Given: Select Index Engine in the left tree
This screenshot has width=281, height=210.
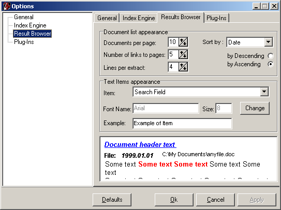Looking at the screenshot, I should point(30,25).
